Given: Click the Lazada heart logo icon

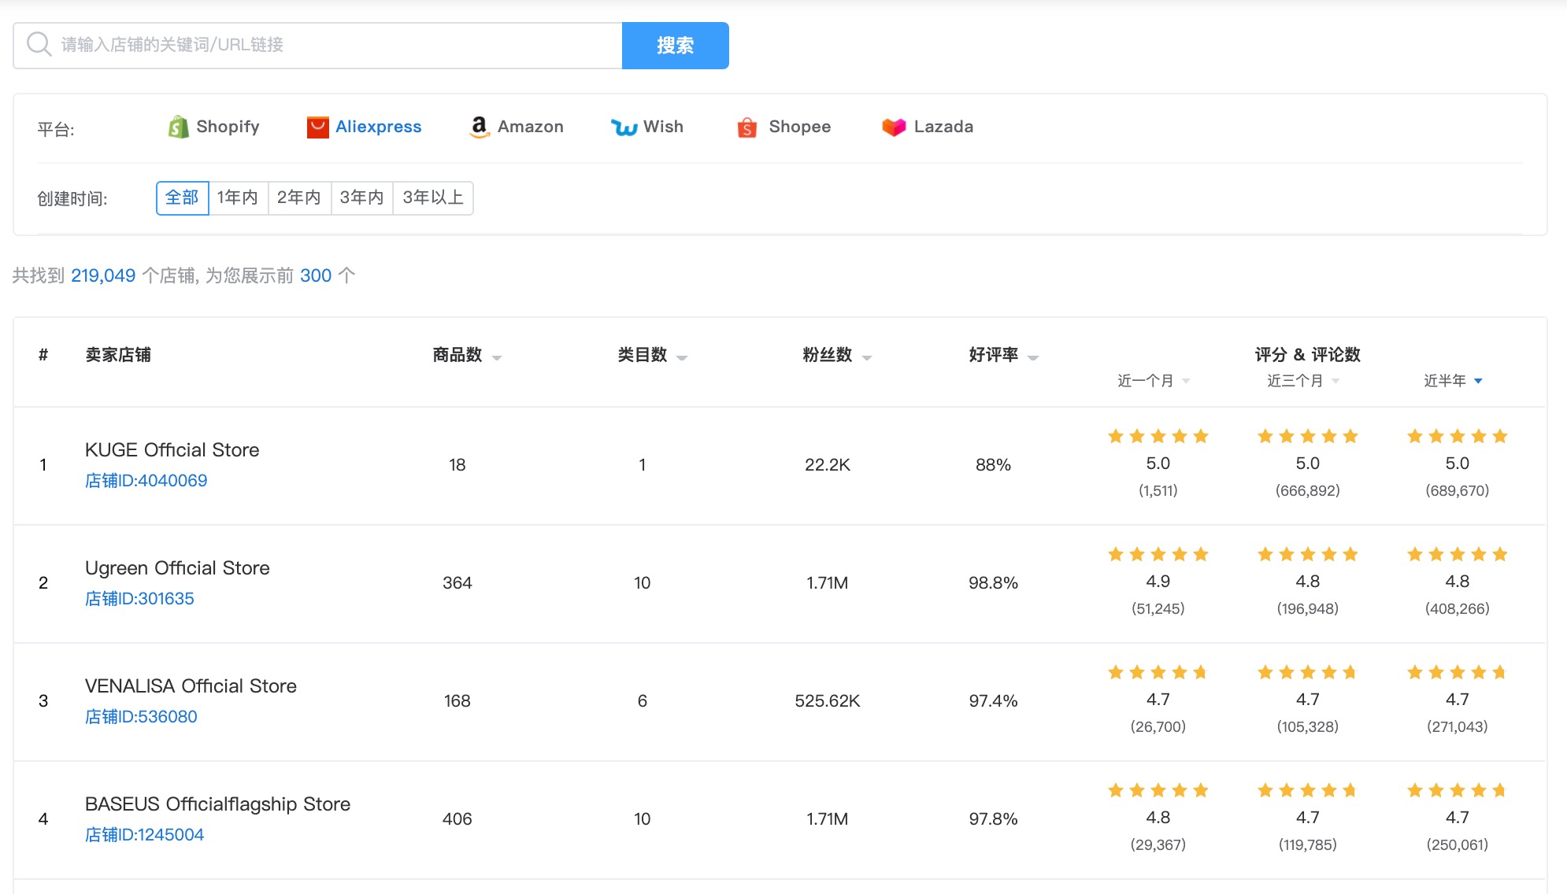Looking at the screenshot, I should point(894,127).
